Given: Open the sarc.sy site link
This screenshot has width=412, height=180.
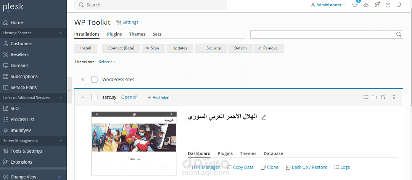Looking at the screenshot, I should 129,97.
